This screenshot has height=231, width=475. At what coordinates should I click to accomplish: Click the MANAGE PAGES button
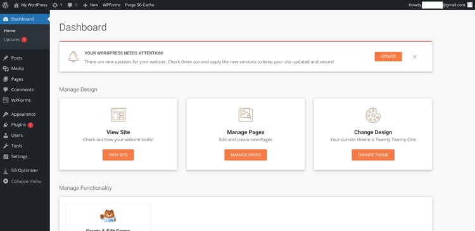click(246, 154)
